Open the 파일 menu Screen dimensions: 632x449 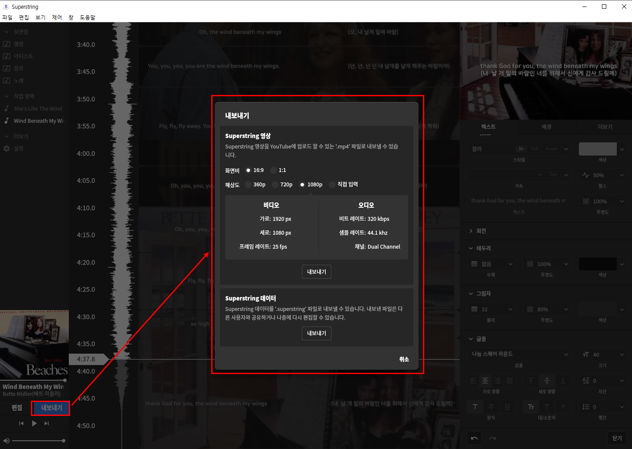click(7, 17)
